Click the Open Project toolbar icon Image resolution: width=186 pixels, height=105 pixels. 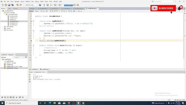pyautogui.click(x=9, y=5)
